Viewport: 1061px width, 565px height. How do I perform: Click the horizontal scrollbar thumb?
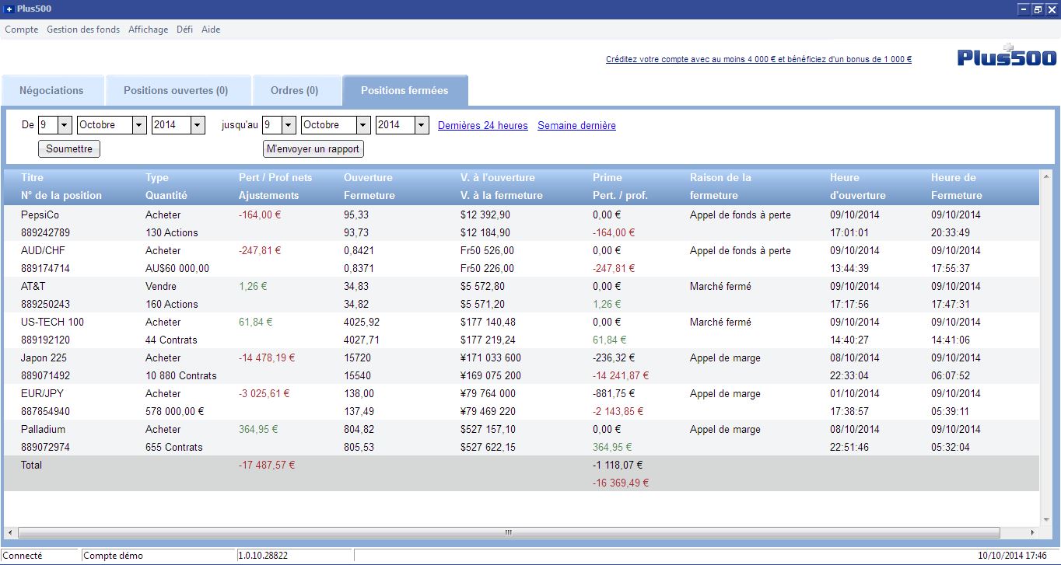tap(509, 533)
